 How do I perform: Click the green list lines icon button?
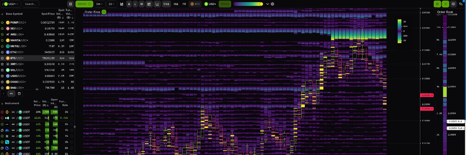tap(445, 4)
